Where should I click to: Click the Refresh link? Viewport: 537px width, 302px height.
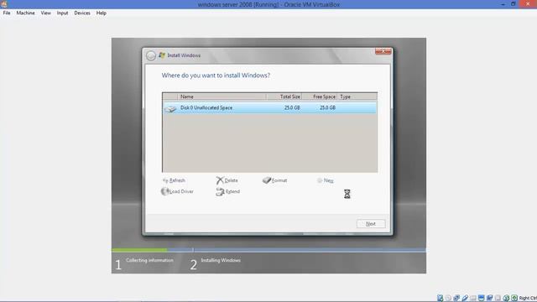[174, 180]
